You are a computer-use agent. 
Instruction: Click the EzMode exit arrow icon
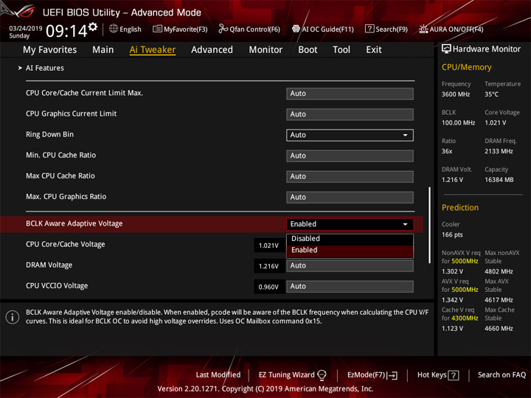click(393, 375)
